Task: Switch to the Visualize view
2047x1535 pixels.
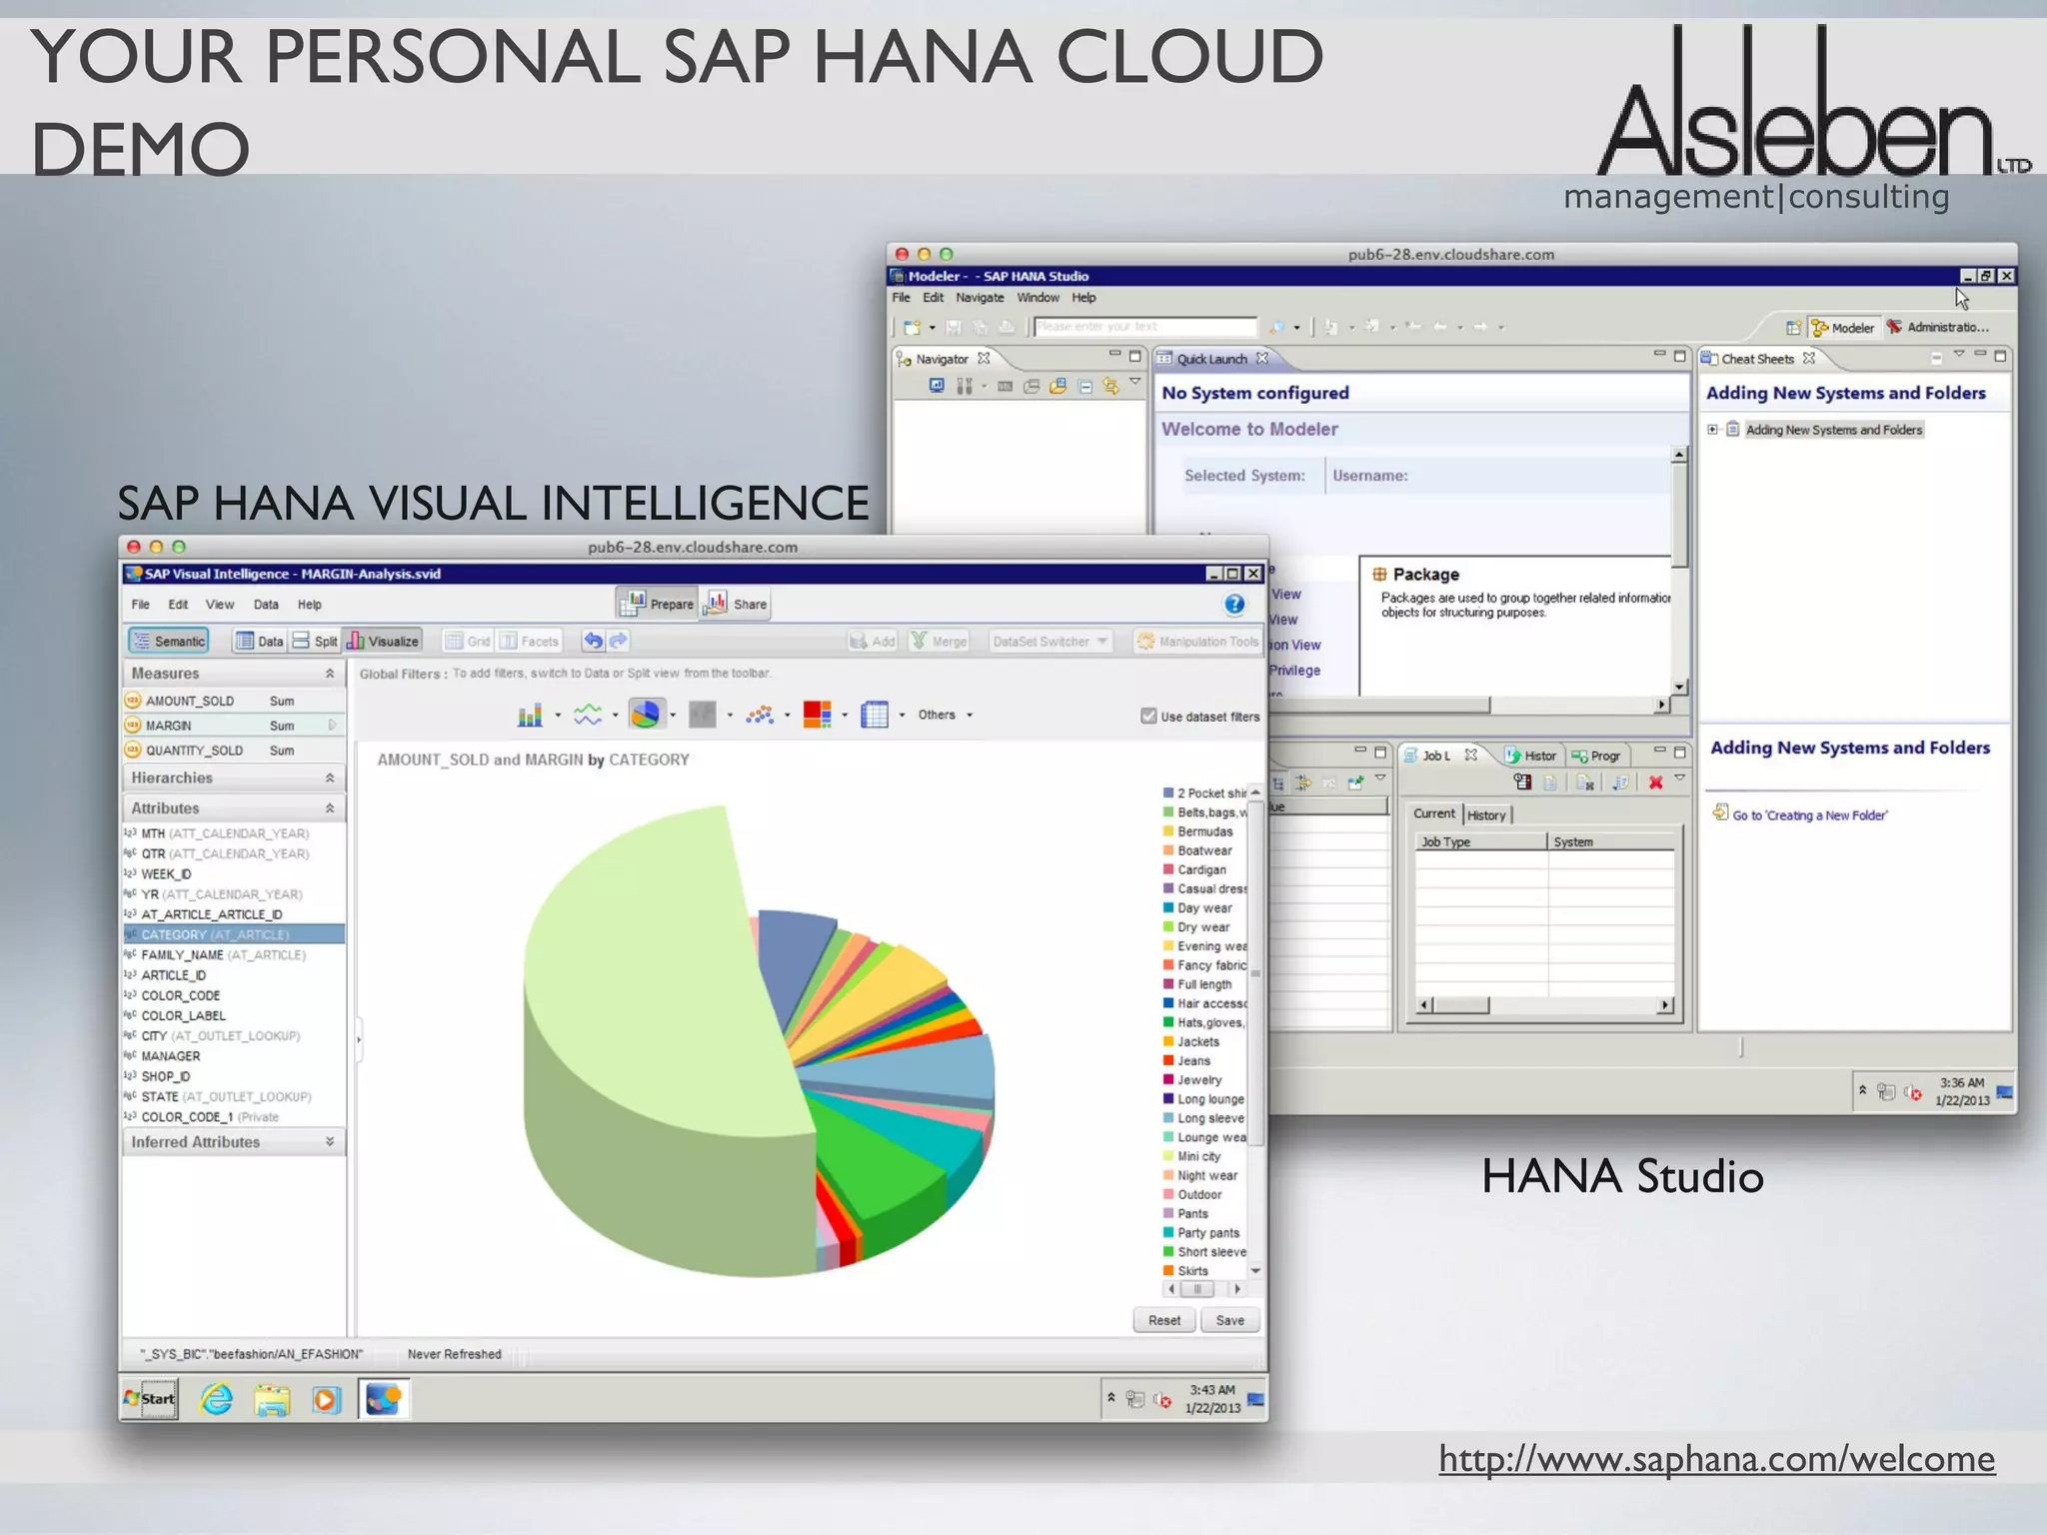Action: [382, 641]
